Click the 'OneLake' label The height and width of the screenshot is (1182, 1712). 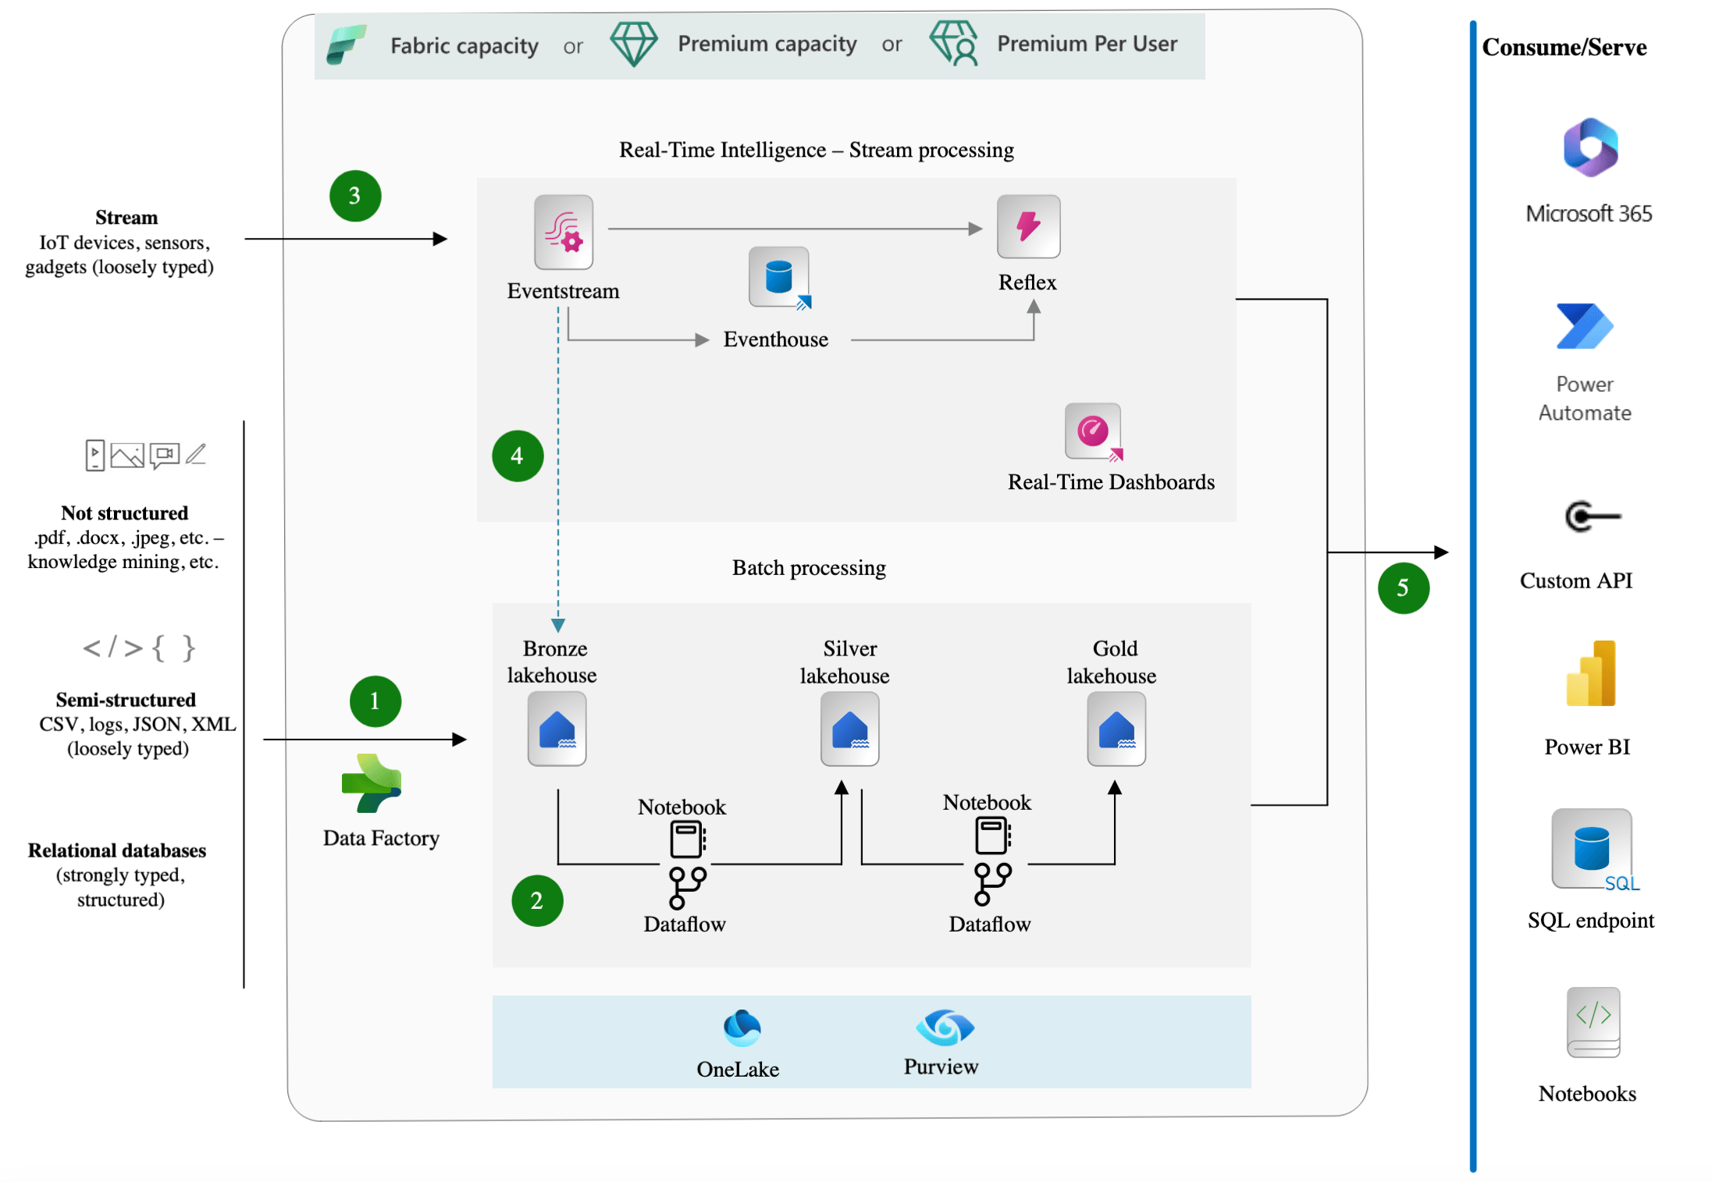point(738,1069)
